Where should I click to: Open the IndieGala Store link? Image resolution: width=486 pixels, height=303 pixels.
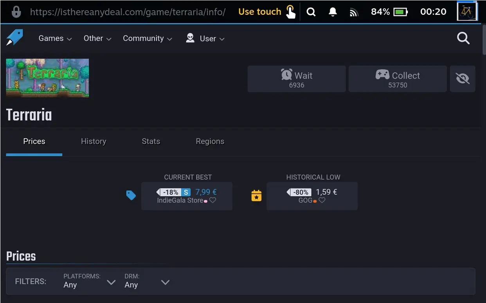point(180,200)
